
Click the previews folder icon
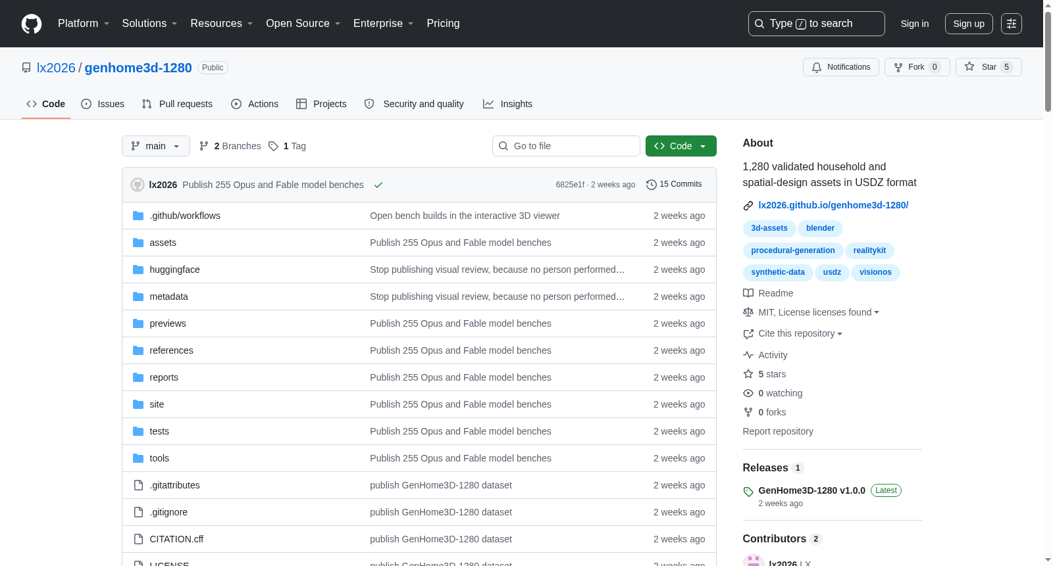click(138, 323)
